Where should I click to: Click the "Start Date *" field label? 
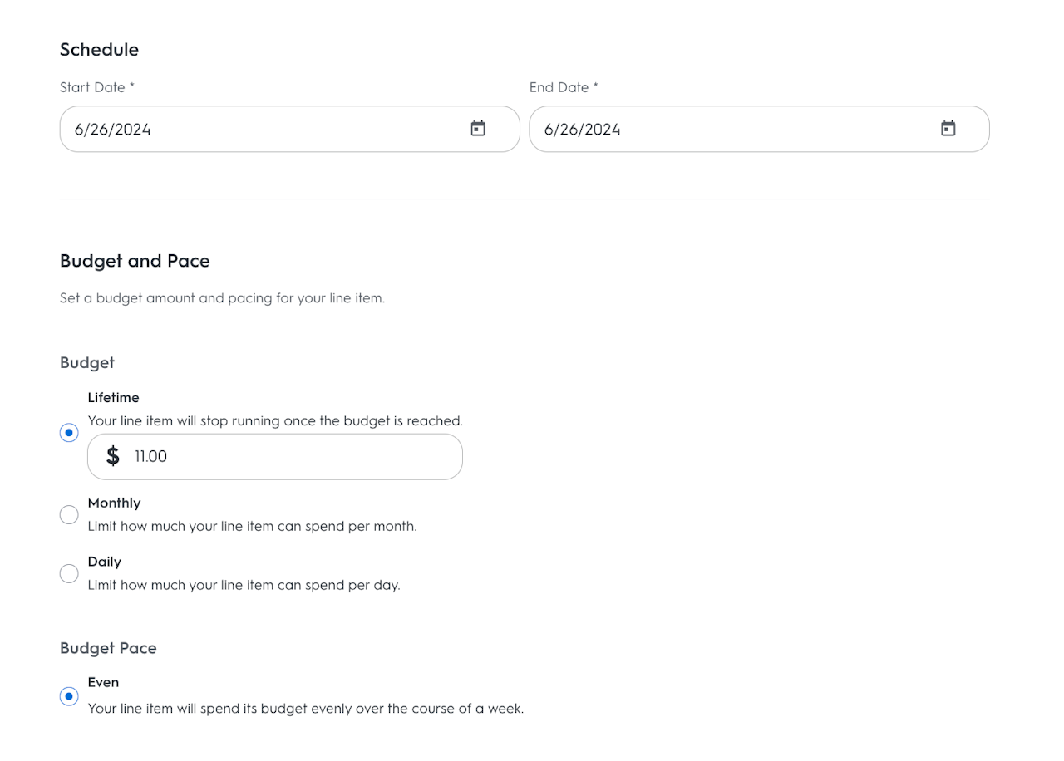(x=97, y=87)
